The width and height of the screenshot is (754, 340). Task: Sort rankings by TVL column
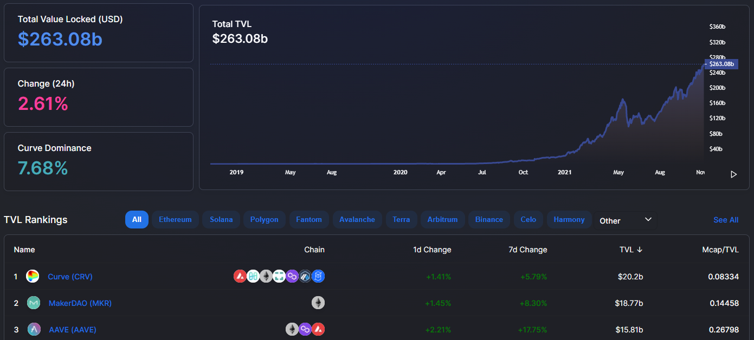click(x=631, y=250)
